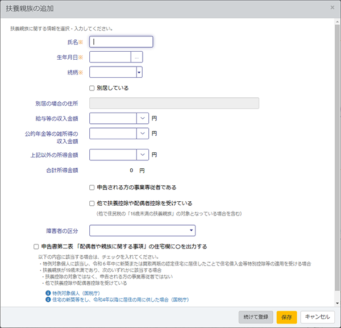This screenshot has height=328, width=341.
Task: Click the キャンセル button
Action: [317, 317]
